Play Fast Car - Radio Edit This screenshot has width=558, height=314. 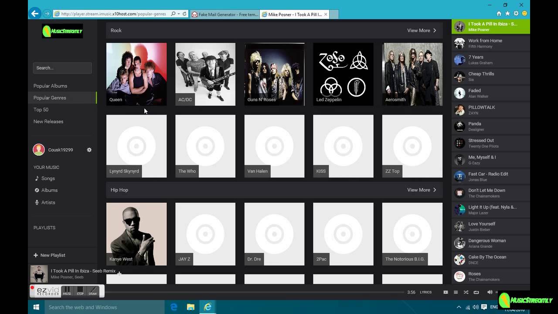(491, 177)
